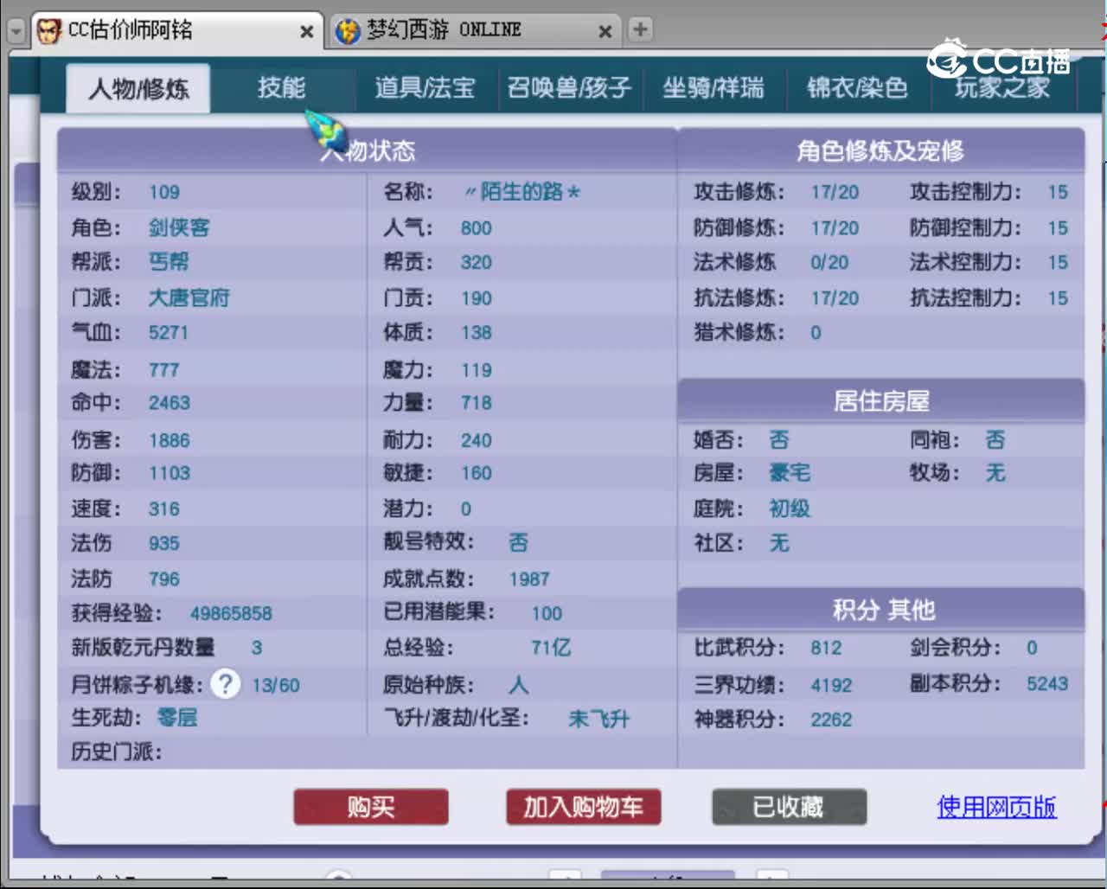Image resolution: width=1107 pixels, height=889 pixels.
Task: Click the 飞升/渡劫/化圣 value 未飞升
Action: 599,719
